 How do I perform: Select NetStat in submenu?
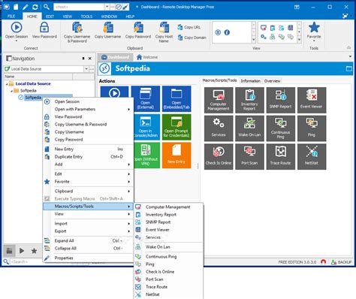[x=169, y=294]
